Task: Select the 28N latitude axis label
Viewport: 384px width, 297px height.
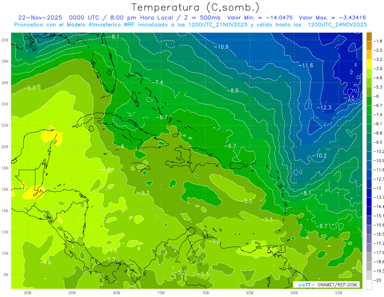Action: [x=5, y=61]
